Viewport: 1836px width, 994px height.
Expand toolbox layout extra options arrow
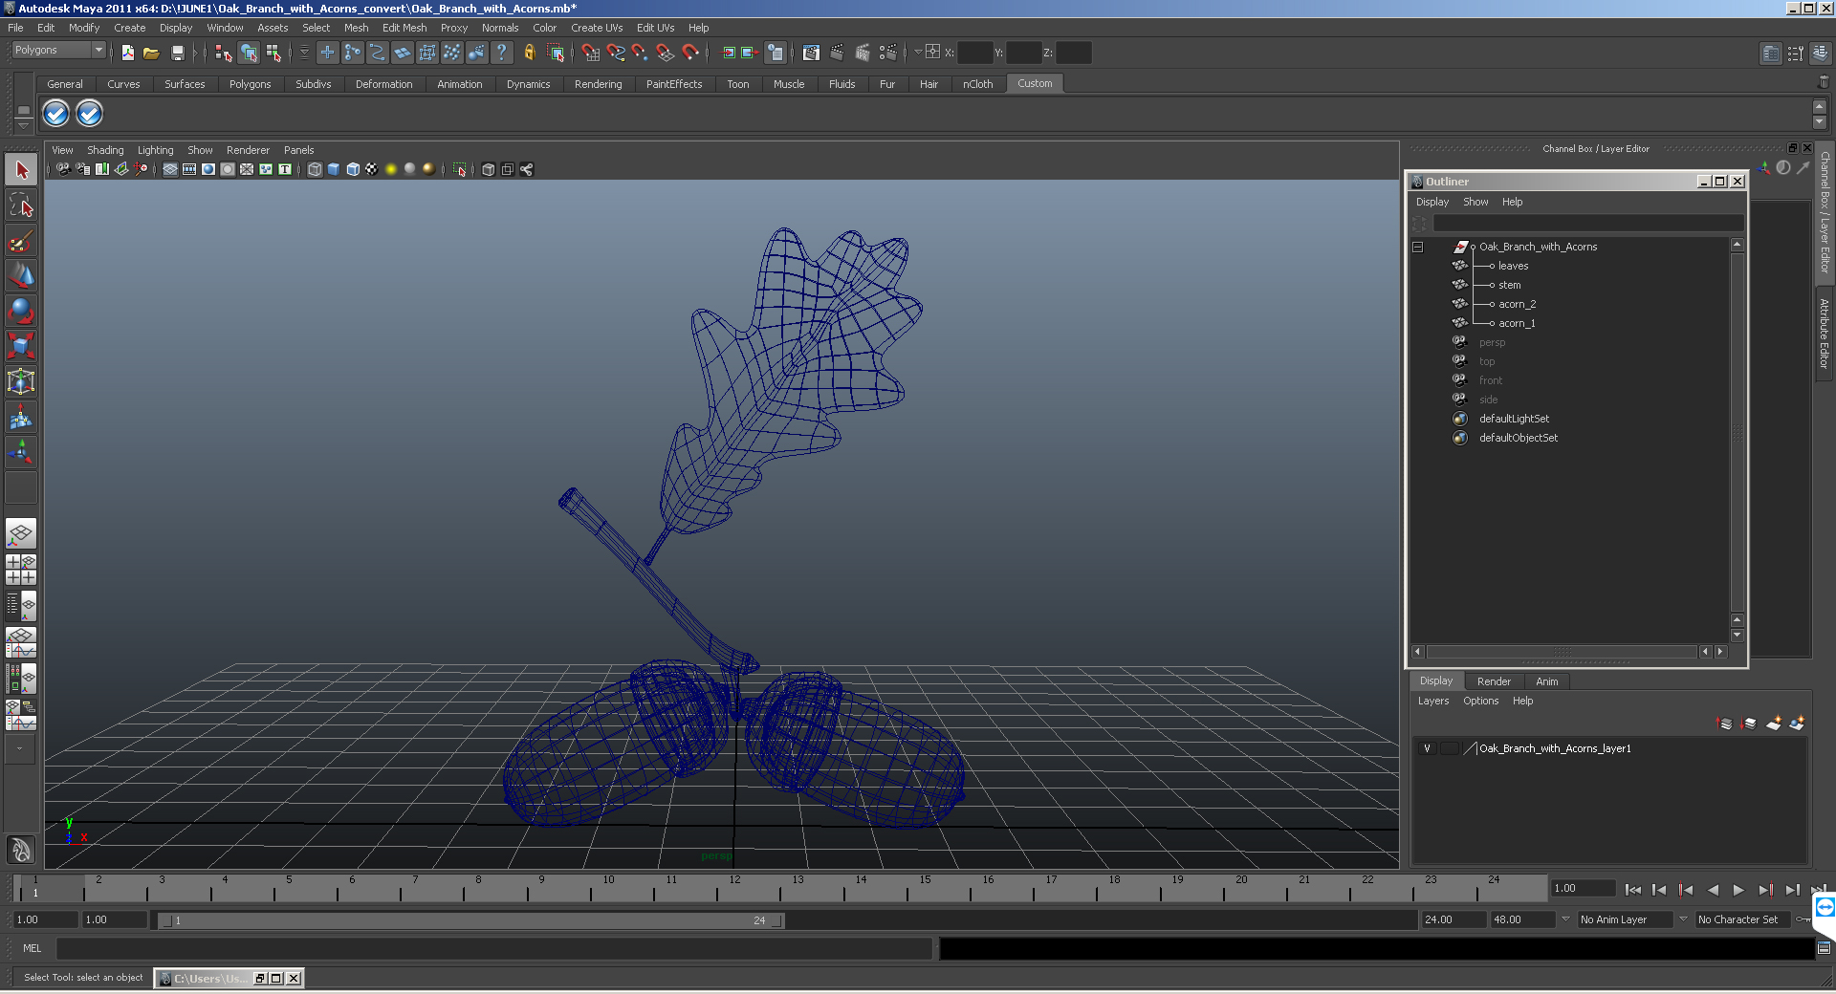[19, 750]
